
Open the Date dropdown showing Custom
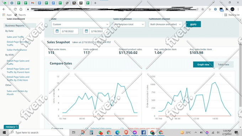click(80, 25)
